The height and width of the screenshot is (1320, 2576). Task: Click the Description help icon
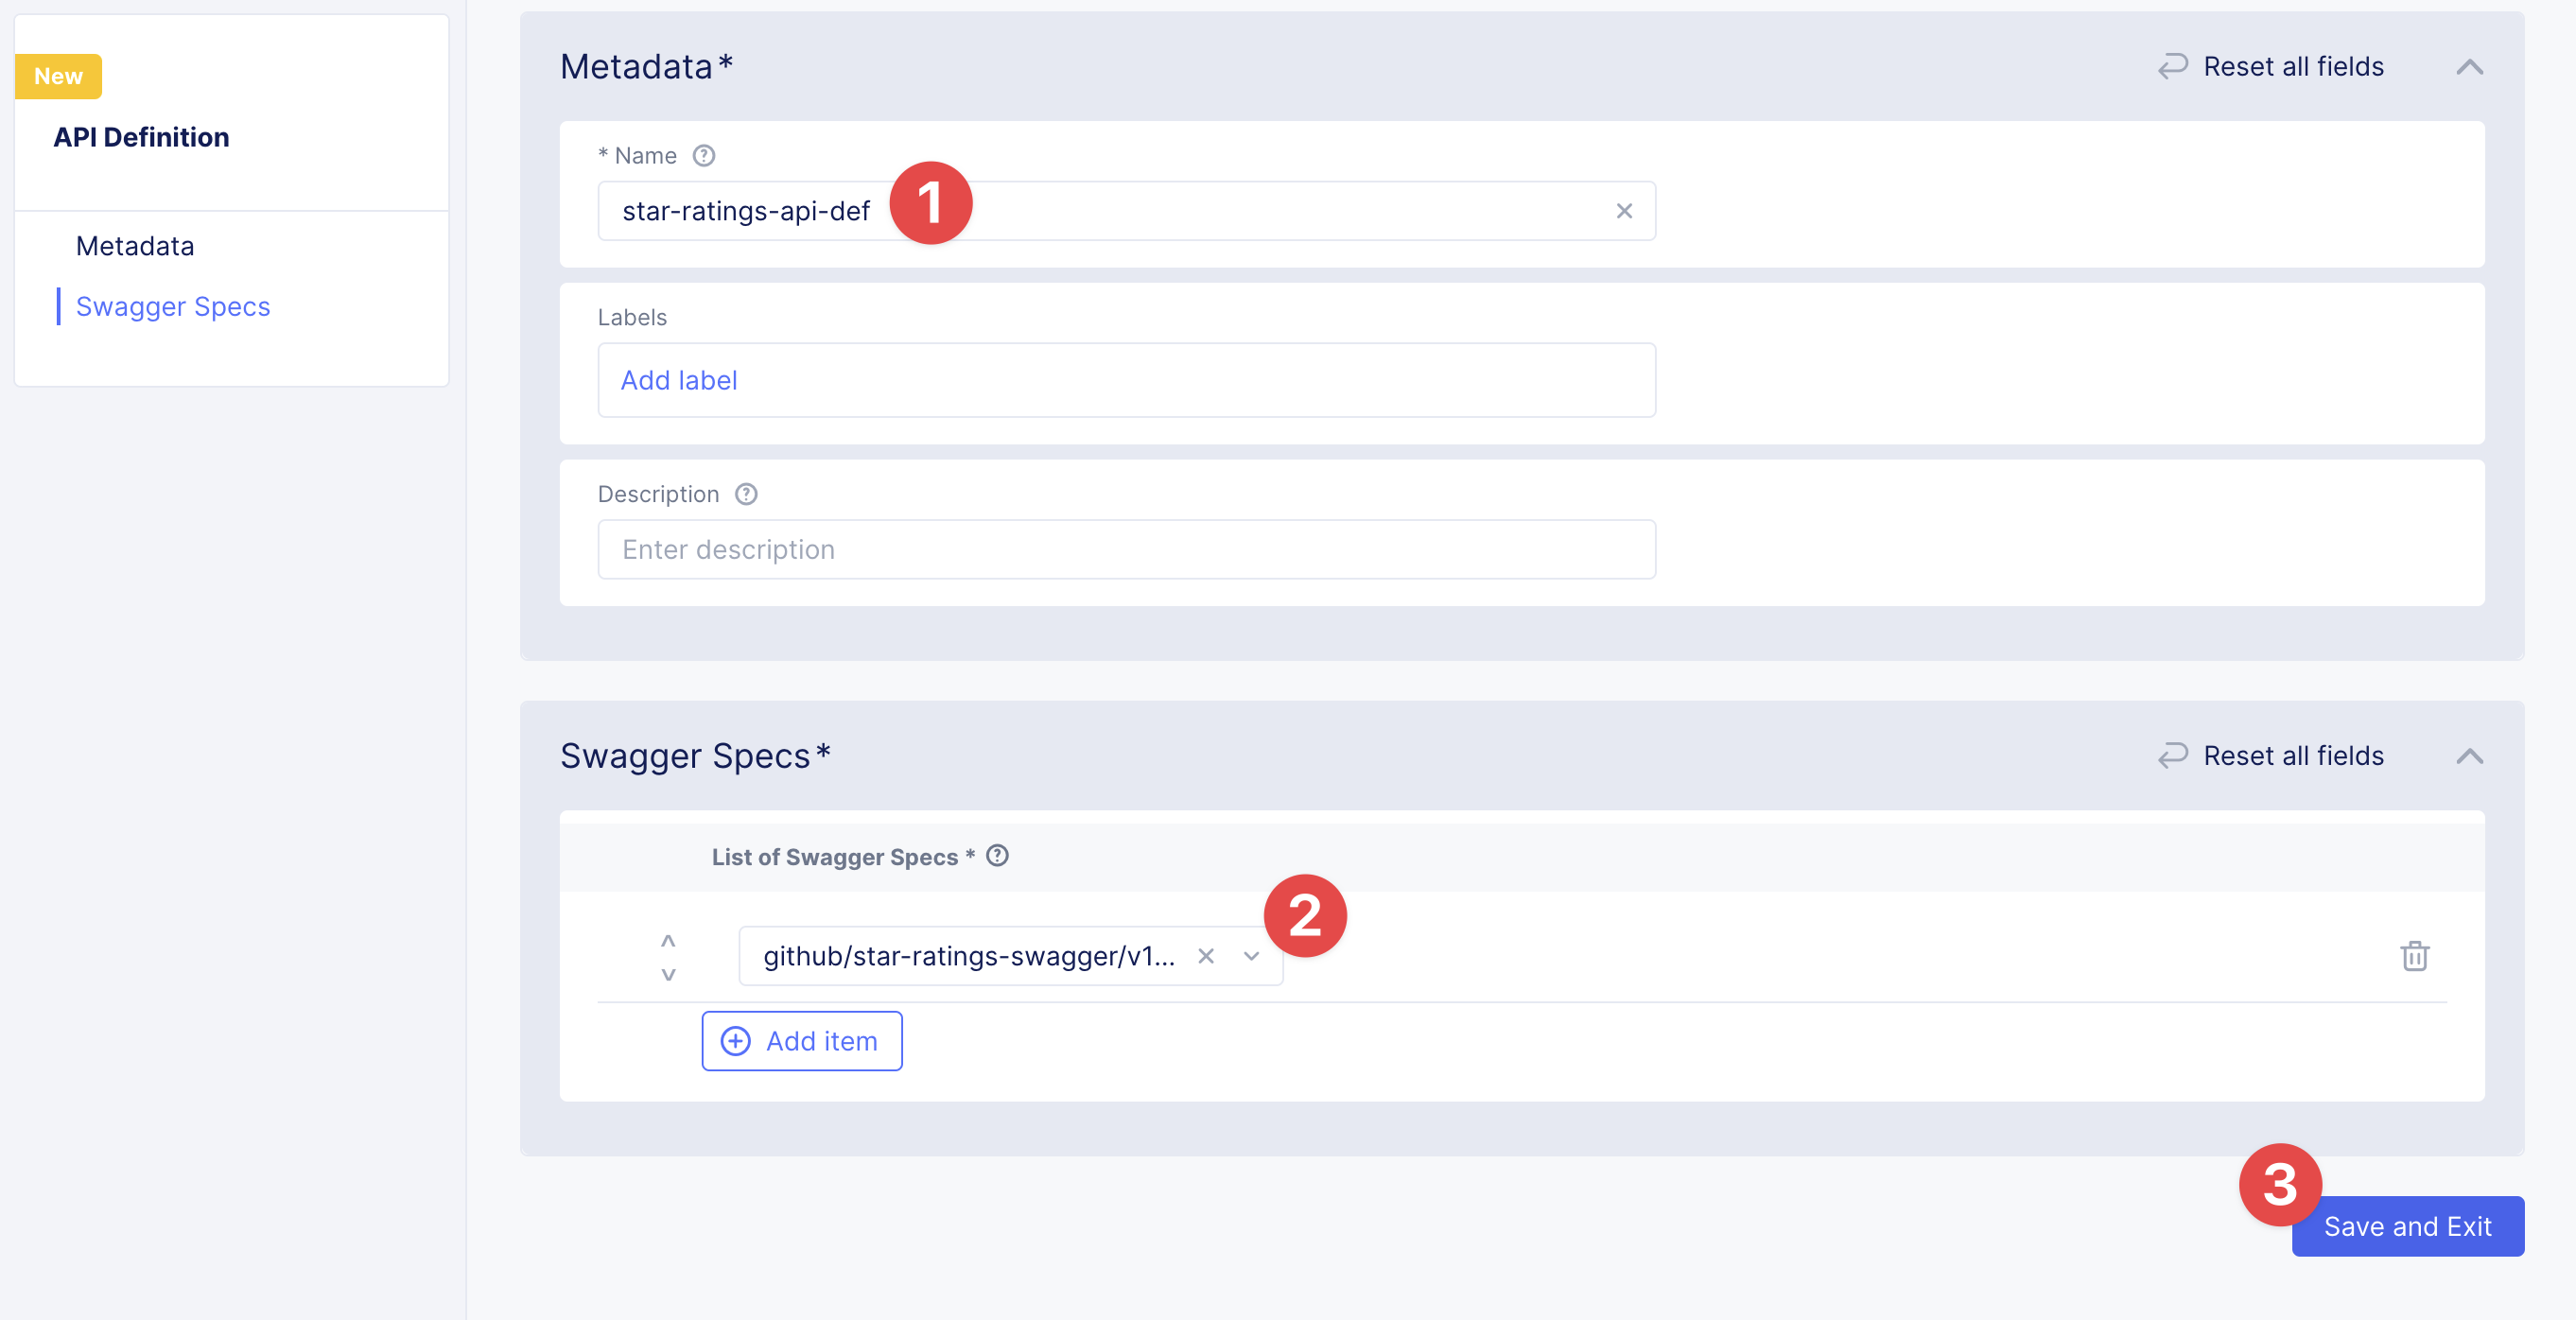[746, 494]
